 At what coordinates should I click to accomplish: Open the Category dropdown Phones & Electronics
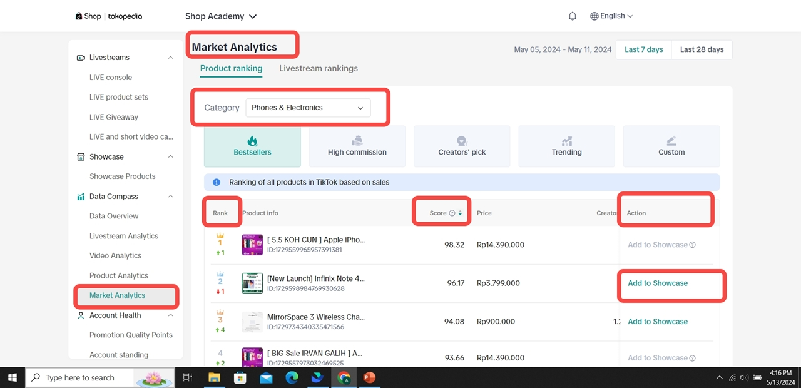coord(308,108)
